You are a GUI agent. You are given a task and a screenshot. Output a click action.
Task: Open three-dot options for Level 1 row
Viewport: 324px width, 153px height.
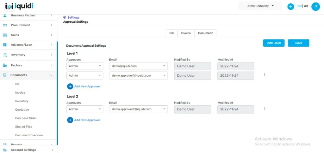click(264, 75)
